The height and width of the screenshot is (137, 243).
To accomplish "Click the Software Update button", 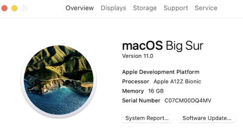I will tap(207, 118).
